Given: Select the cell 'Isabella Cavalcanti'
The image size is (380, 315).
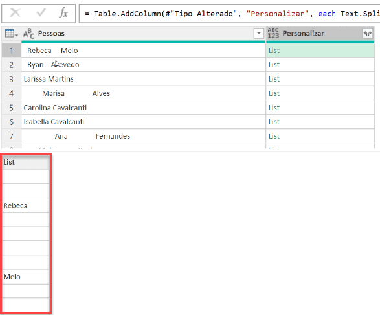Looking at the screenshot, I should click(144, 122).
